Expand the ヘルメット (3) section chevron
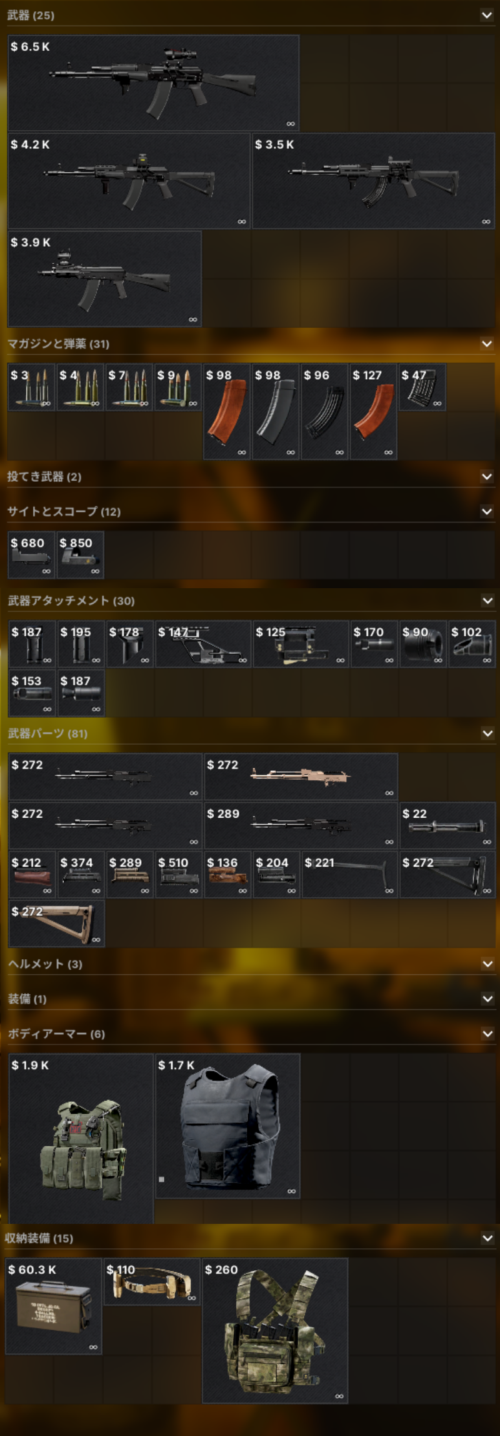This screenshot has height=1436, width=500. click(x=487, y=964)
